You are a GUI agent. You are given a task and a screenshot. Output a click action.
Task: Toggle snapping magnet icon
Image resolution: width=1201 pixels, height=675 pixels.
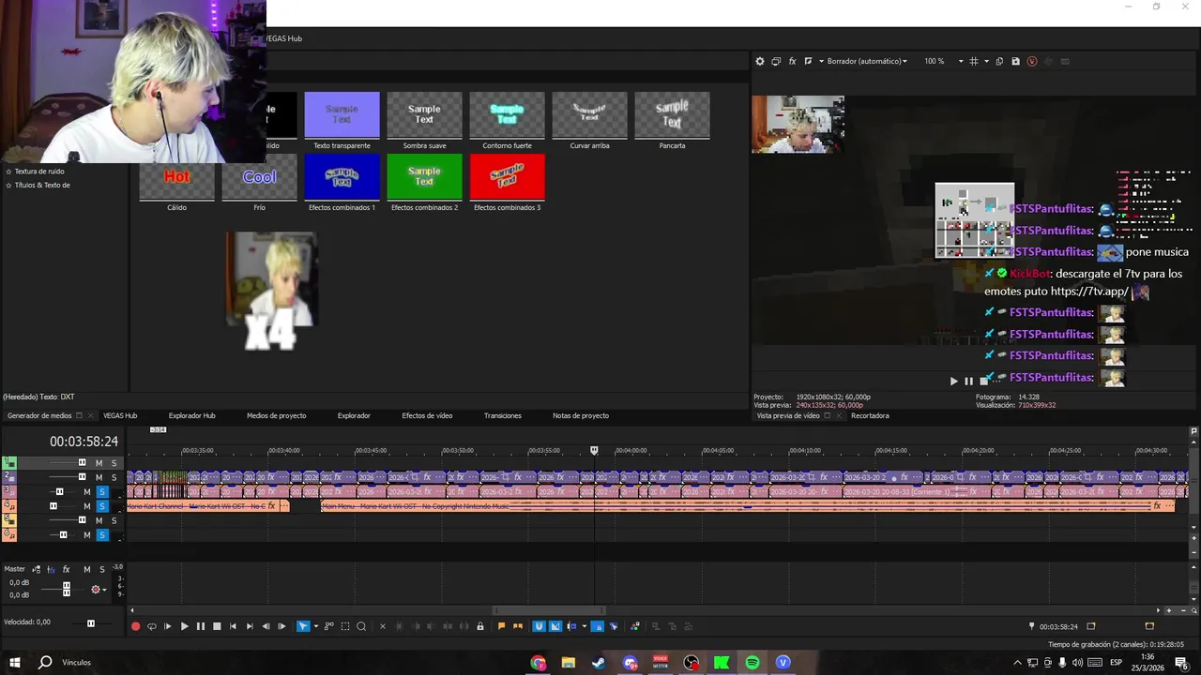click(x=539, y=626)
